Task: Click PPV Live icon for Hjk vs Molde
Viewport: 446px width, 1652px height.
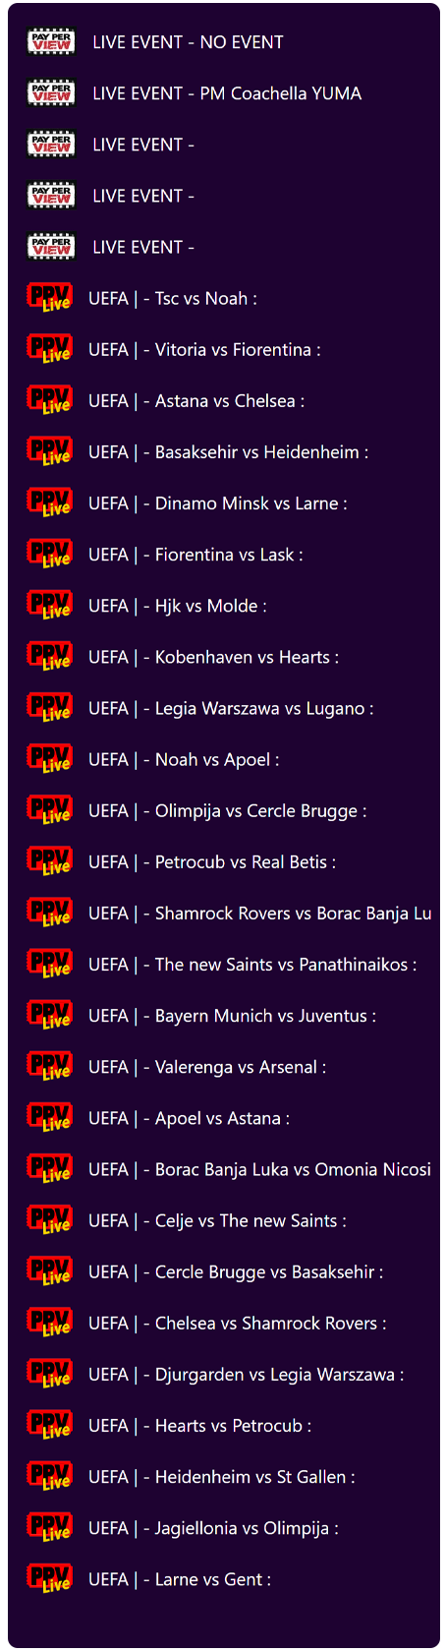Action: click(49, 606)
